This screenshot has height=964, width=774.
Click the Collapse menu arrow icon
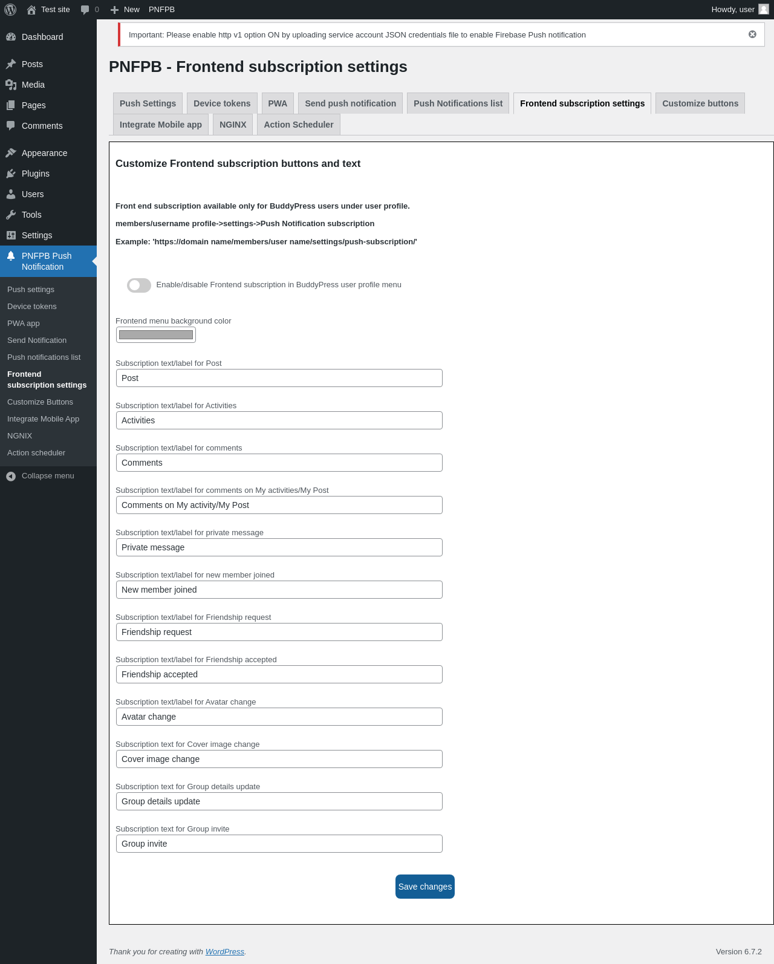coord(11,477)
